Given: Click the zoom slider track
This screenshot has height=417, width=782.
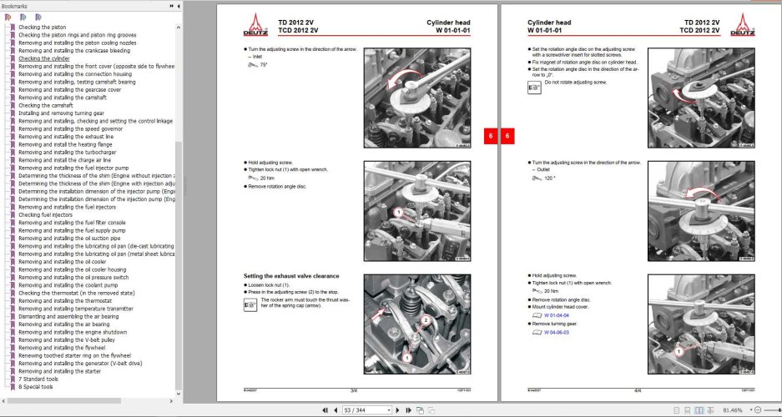Looking at the screenshot, I should (772, 410).
